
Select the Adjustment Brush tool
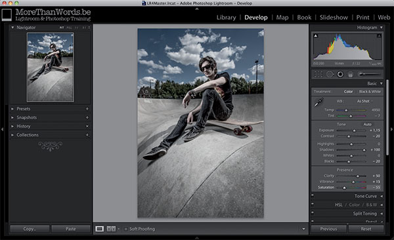(x=369, y=74)
